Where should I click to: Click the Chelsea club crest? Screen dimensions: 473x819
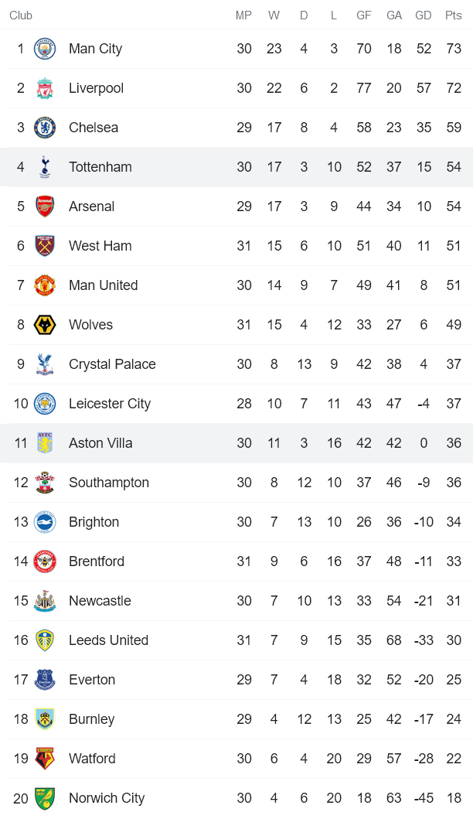(x=45, y=128)
